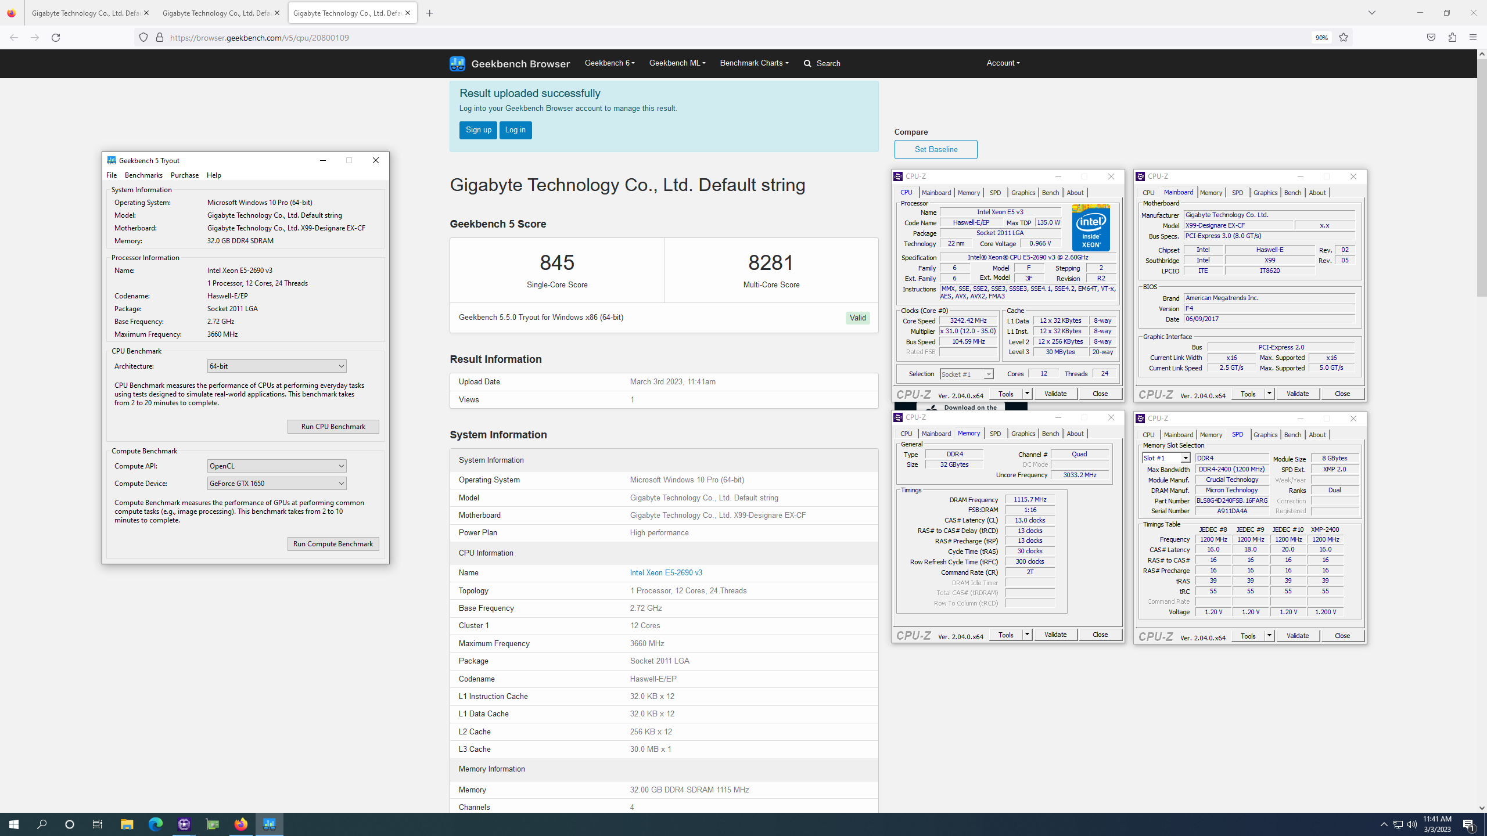
Task: Click the Log in button
Action: coord(515,130)
